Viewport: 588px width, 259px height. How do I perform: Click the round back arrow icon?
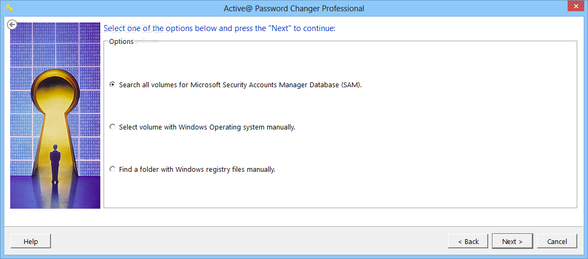12,25
